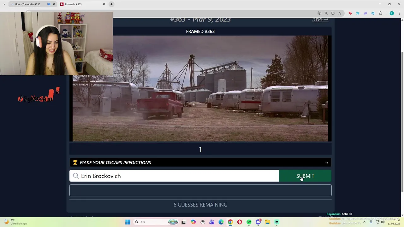Click the zoom magnifier icon in address bar
The width and height of the screenshot is (404, 227).
pos(326,13)
